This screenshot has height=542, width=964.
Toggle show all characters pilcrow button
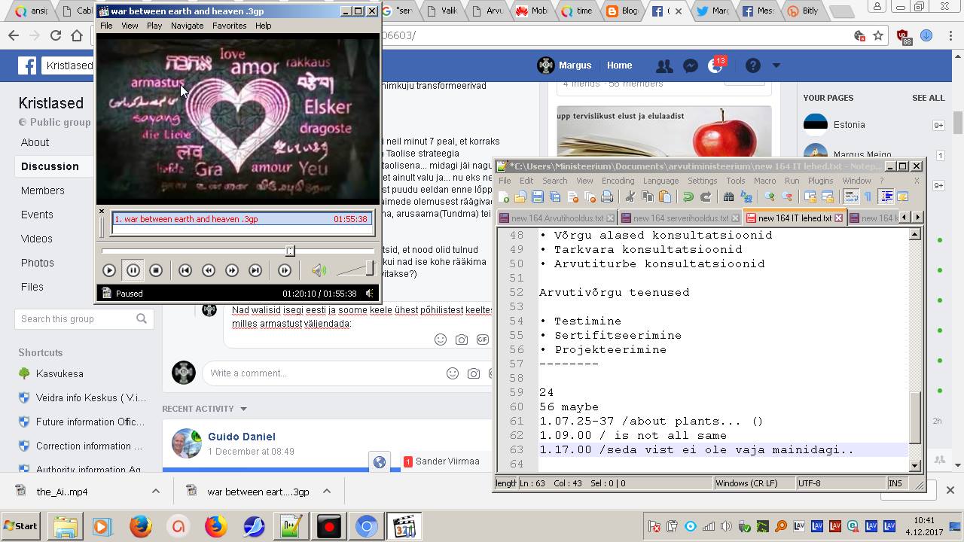pos(867,197)
